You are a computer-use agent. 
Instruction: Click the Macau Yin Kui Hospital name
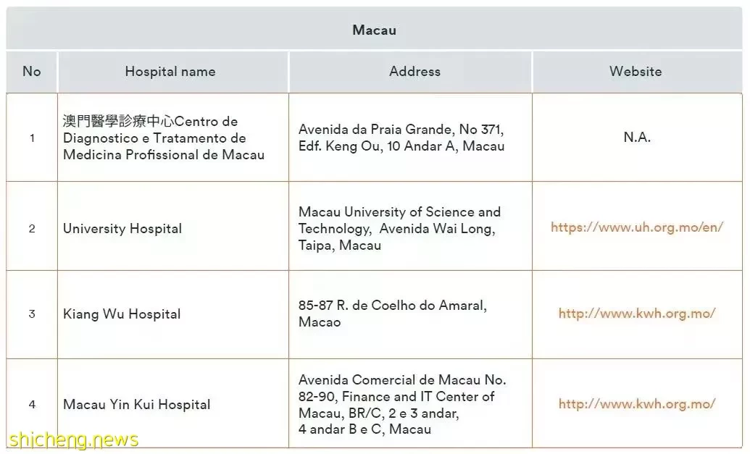pos(137,404)
